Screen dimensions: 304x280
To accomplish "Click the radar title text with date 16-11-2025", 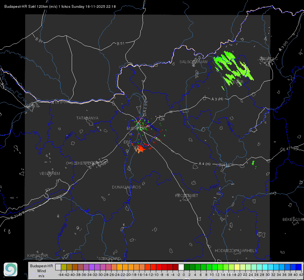I will click(60, 7).
